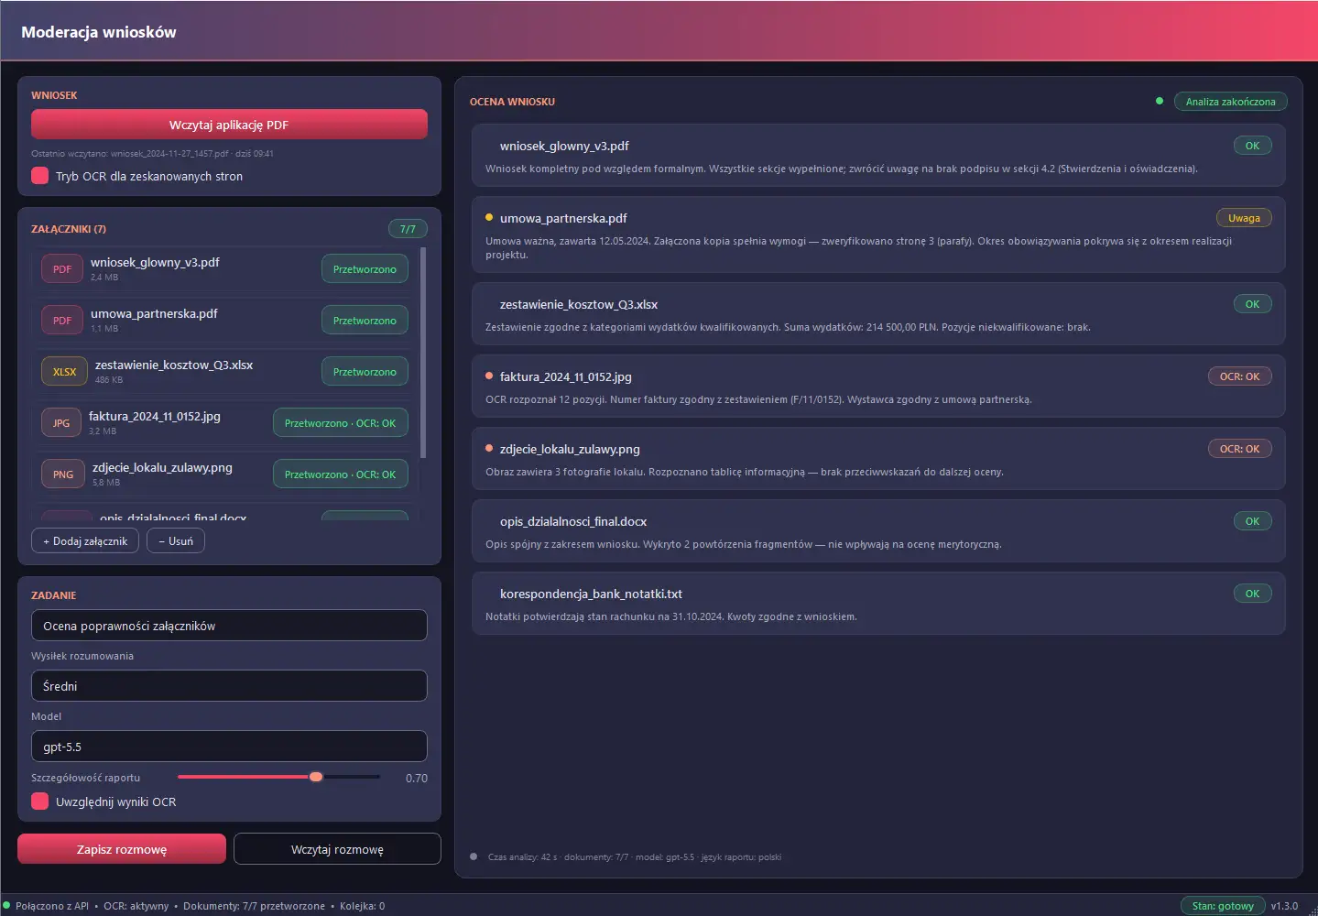Click the v1.3.0 version label
The image size is (1318, 916).
tap(1284, 906)
